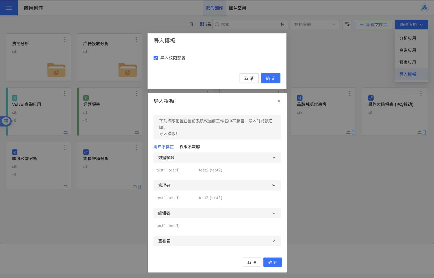Close the lower 导入模板 dialog
This screenshot has height=278, width=434.
279,101
